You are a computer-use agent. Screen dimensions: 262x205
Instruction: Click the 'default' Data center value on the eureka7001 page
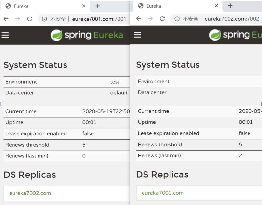pyautogui.click(x=118, y=93)
